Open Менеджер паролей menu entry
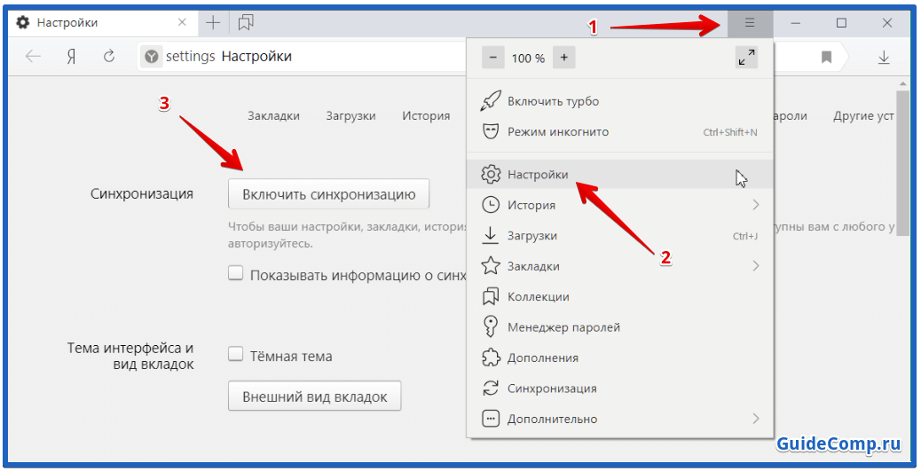921x471 pixels. point(619,327)
